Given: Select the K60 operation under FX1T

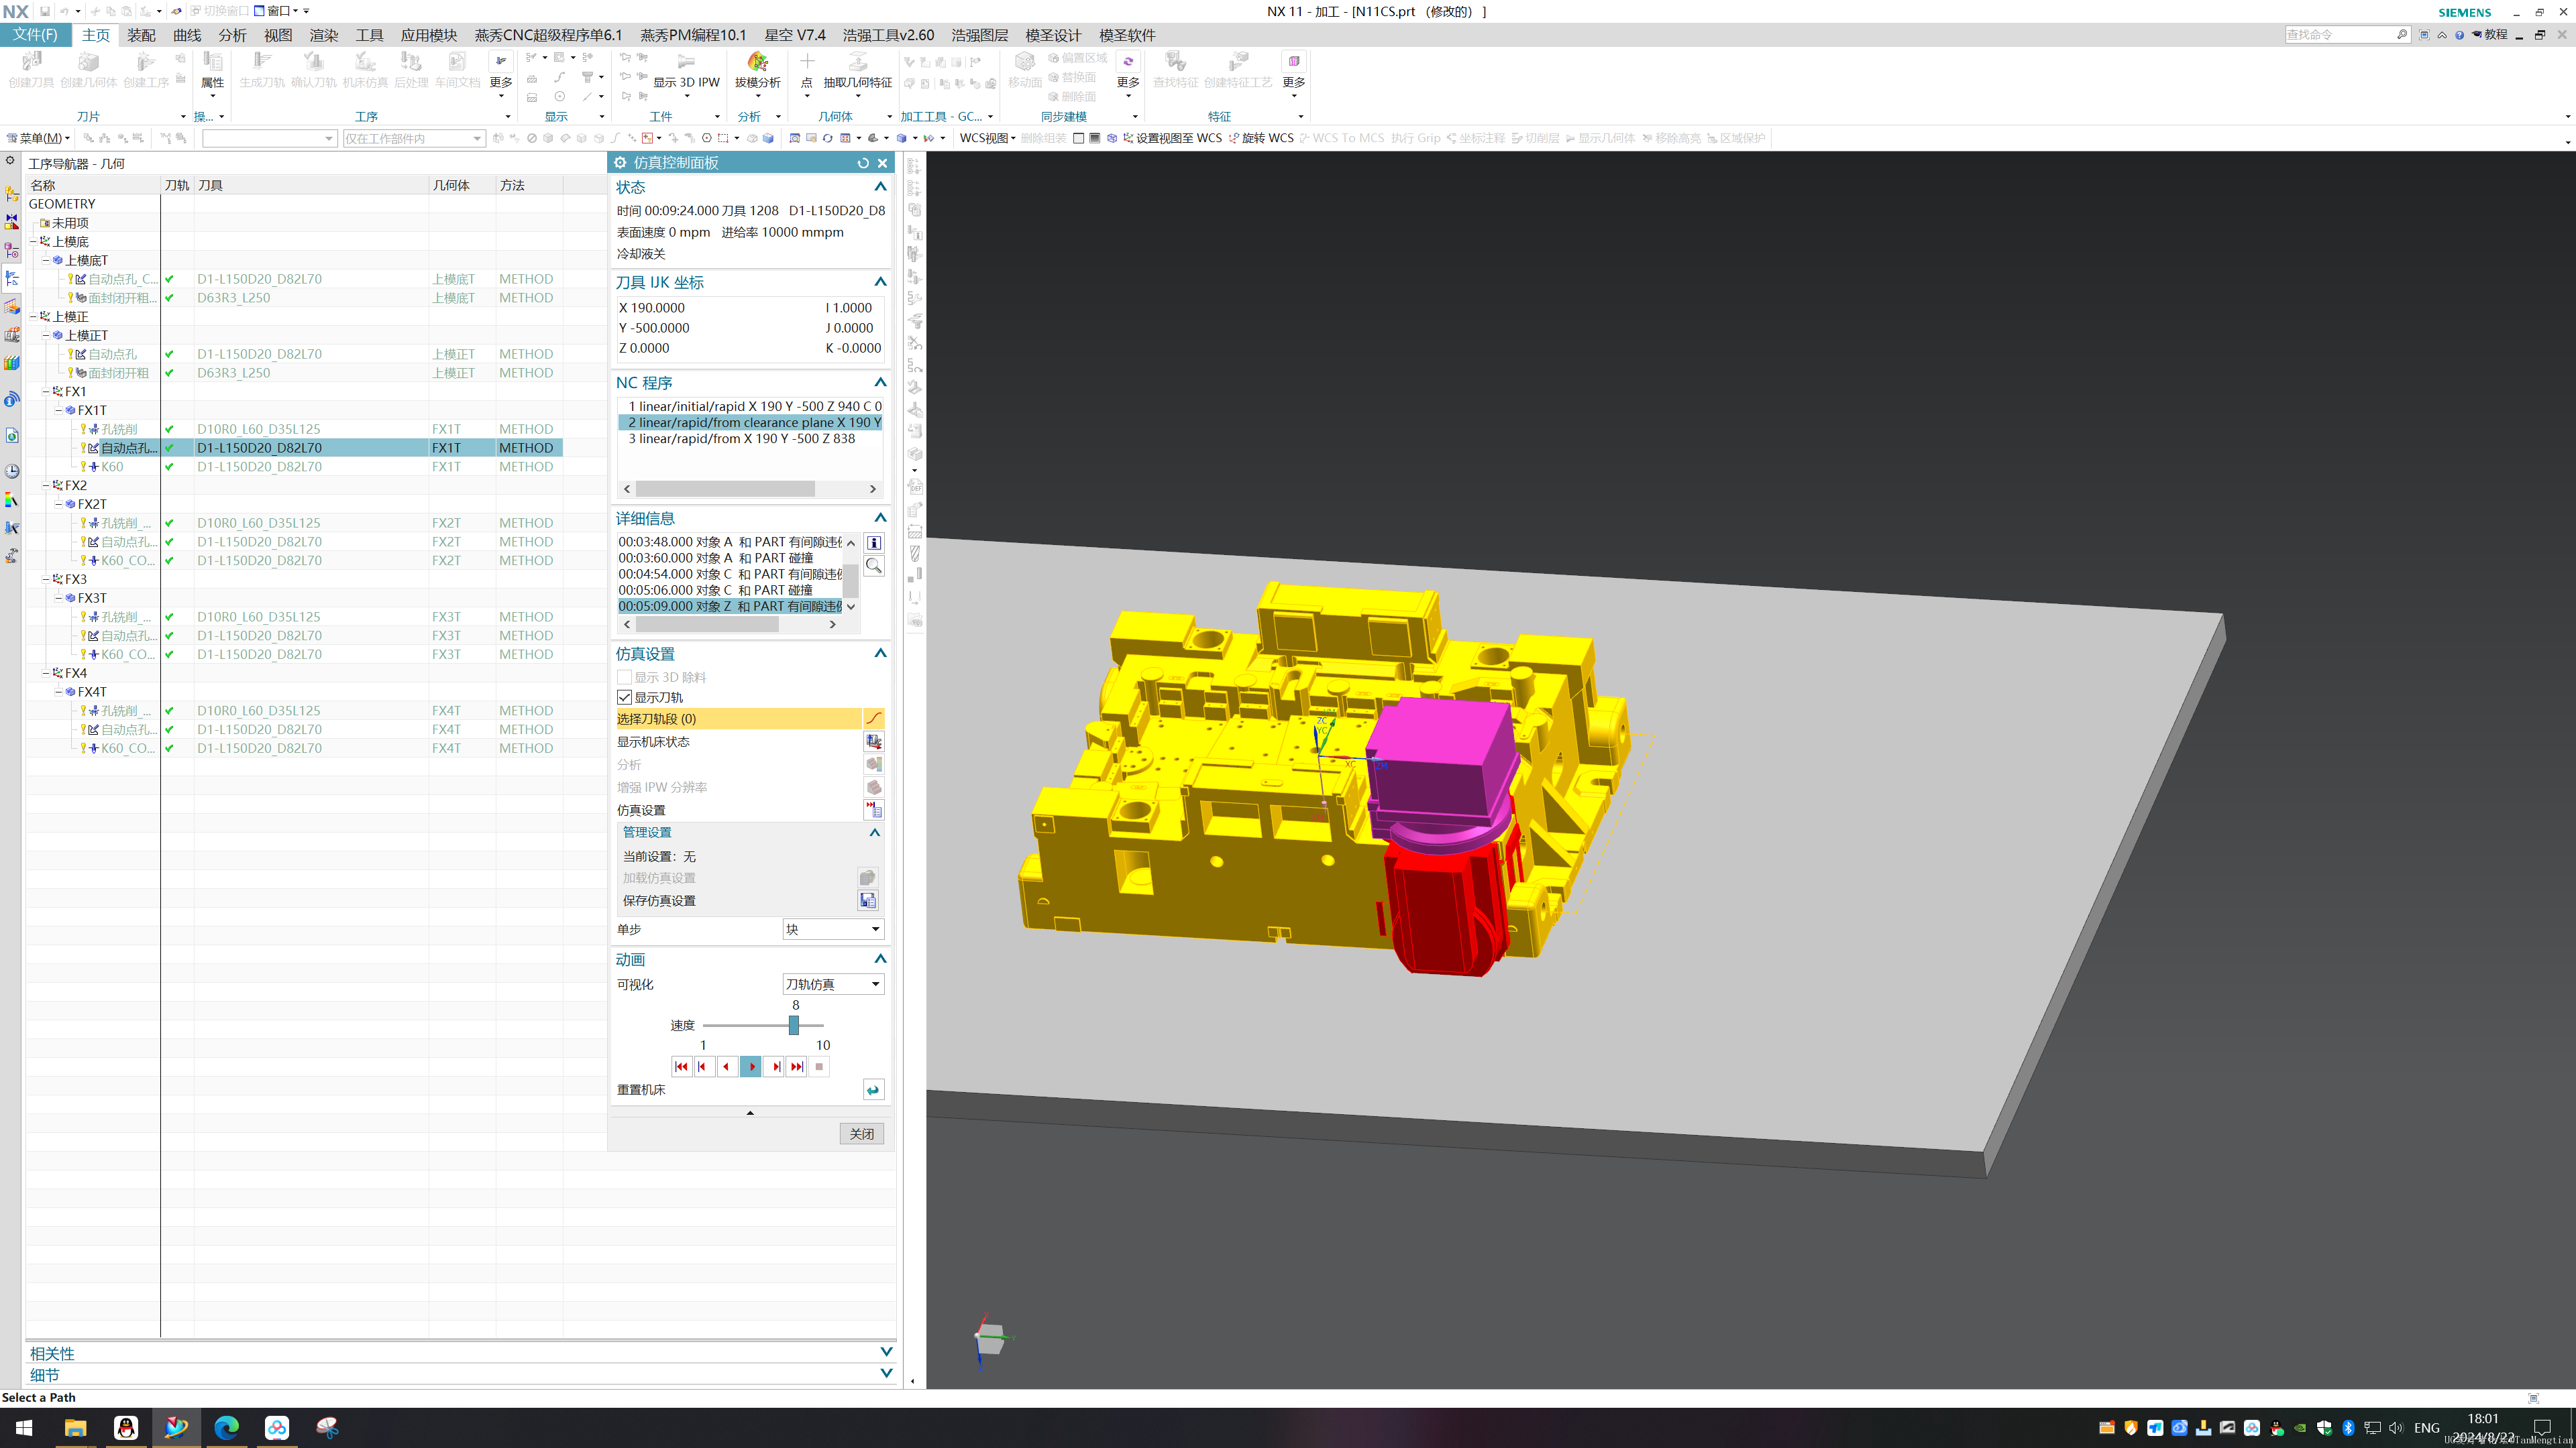Looking at the screenshot, I should pos(112,467).
